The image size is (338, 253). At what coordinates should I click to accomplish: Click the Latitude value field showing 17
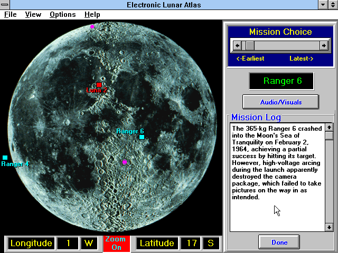pos(191,244)
